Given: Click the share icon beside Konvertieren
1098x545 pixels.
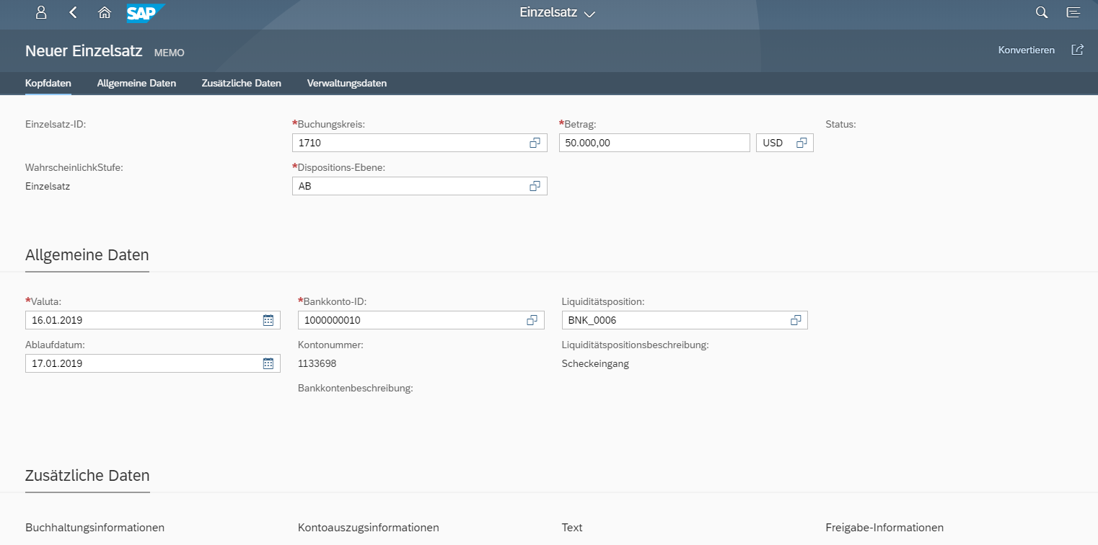Looking at the screenshot, I should [1077, 50].
